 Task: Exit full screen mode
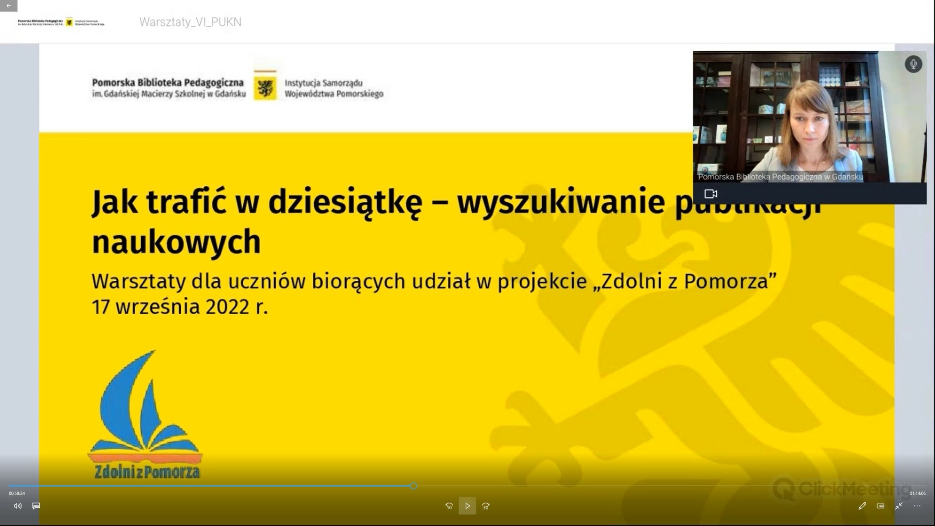coord(899,506)
